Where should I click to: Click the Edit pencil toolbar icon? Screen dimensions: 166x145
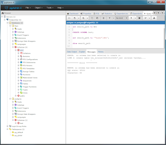pyautogui.click(x=145, y=18)
